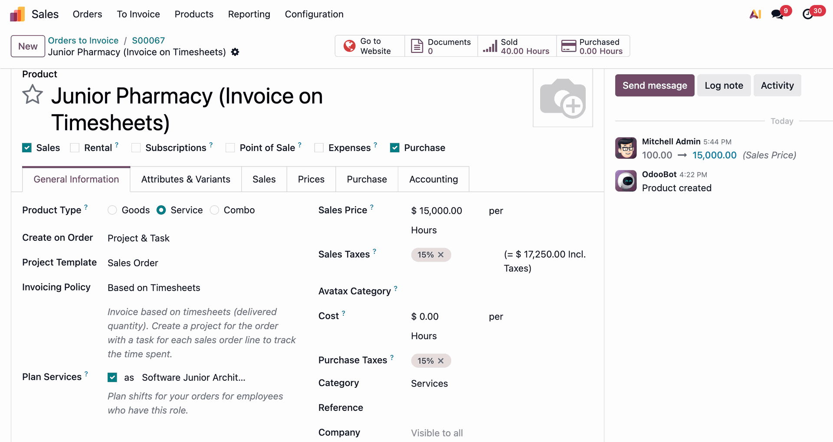The height and width of the screenshot is (442, 833).
Task: Open the gear actions menu
Action: click(235, 52)
